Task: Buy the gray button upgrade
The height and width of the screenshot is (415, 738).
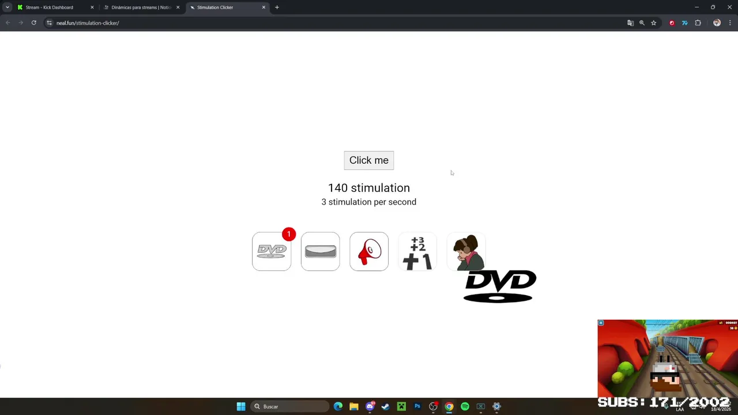Action: tap(320, 251)
